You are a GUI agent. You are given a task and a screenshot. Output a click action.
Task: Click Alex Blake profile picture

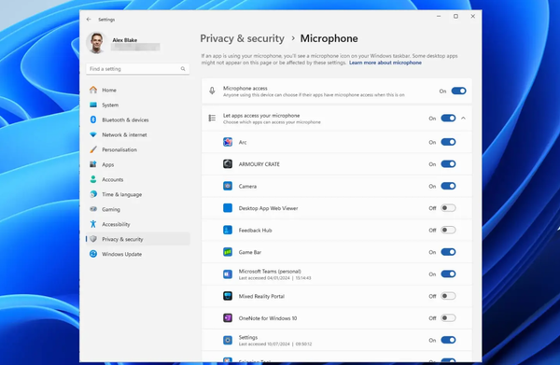tap(96, 43)
